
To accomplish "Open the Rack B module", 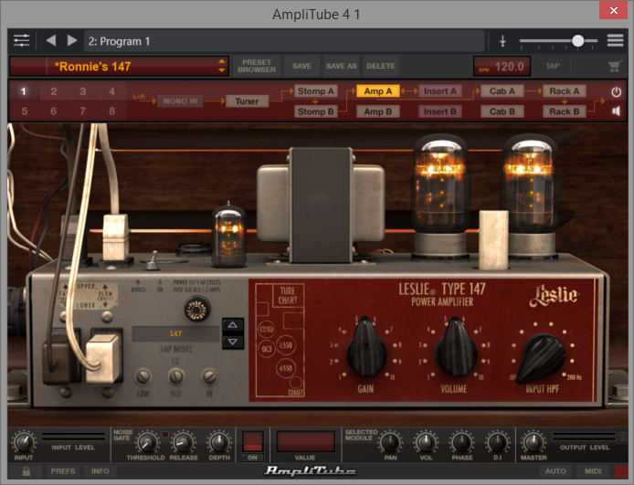I will point(565,111).
